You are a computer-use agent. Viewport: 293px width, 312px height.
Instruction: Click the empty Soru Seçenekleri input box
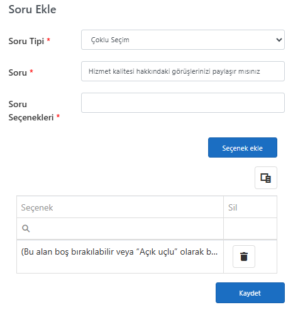(x=182, y=103)
